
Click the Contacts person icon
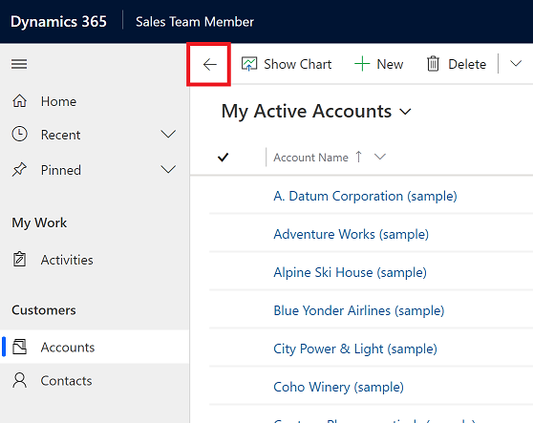point(19,380)
